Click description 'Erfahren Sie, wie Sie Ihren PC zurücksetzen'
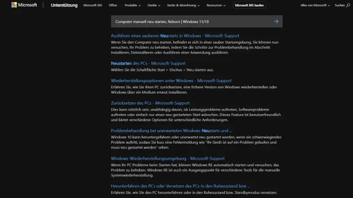This screenshot has height=198, width=353. 194,90
